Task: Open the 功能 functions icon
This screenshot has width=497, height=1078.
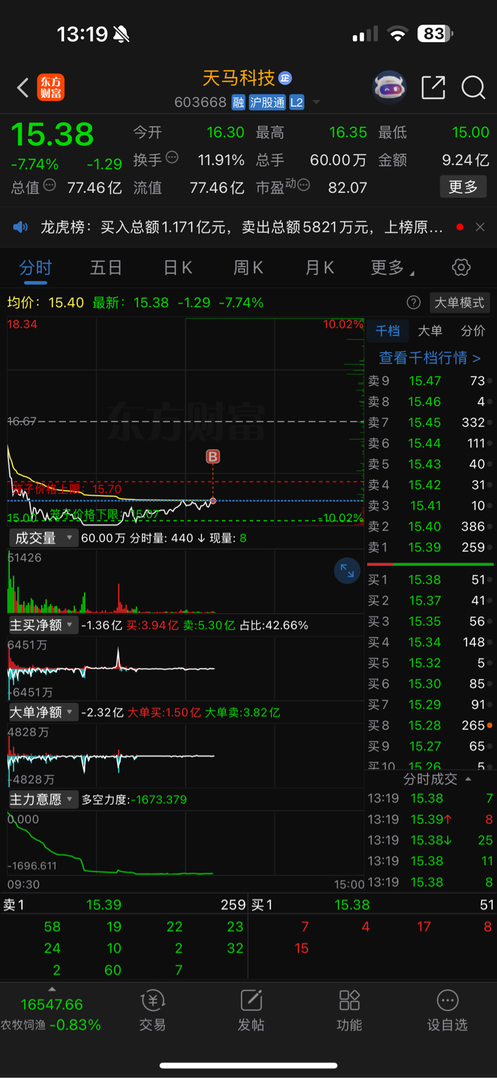Action: click(349, 1011)
